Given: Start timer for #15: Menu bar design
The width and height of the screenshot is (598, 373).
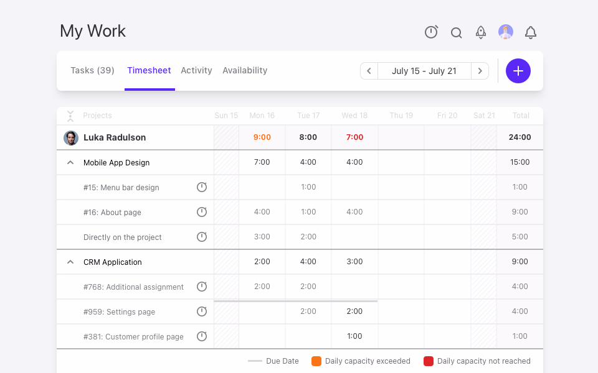Looking at the screenshot, I should (202, 187).
